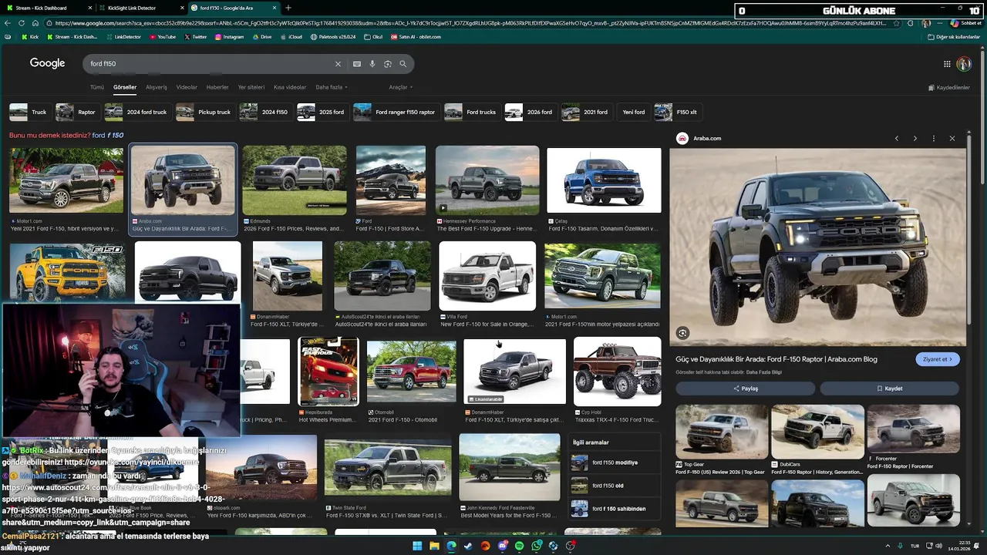Screen dimensions: 987x555
Task: Select Görseller results tab
Action: point(125,87)
